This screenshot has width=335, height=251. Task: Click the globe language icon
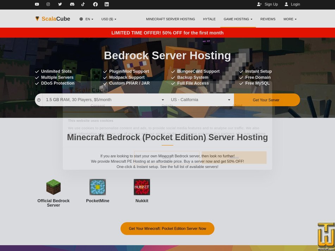point(81,19)
